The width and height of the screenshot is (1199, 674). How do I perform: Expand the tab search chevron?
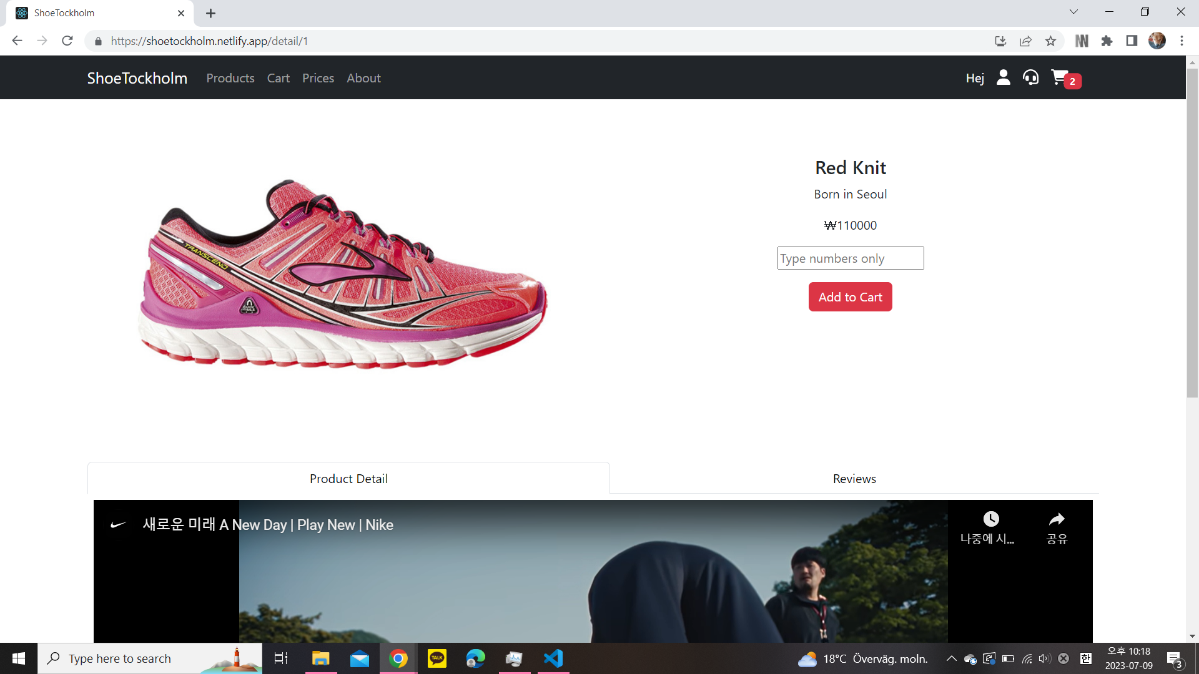[x=1073, y=12]
